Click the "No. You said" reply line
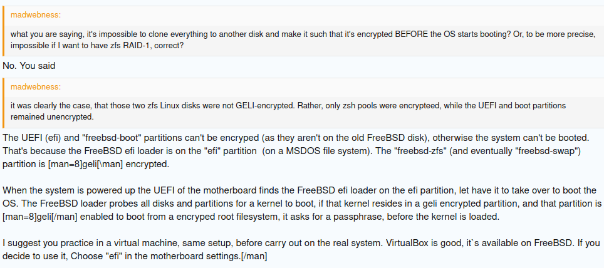This screenshot has height=268, width=604. (29, 65)
